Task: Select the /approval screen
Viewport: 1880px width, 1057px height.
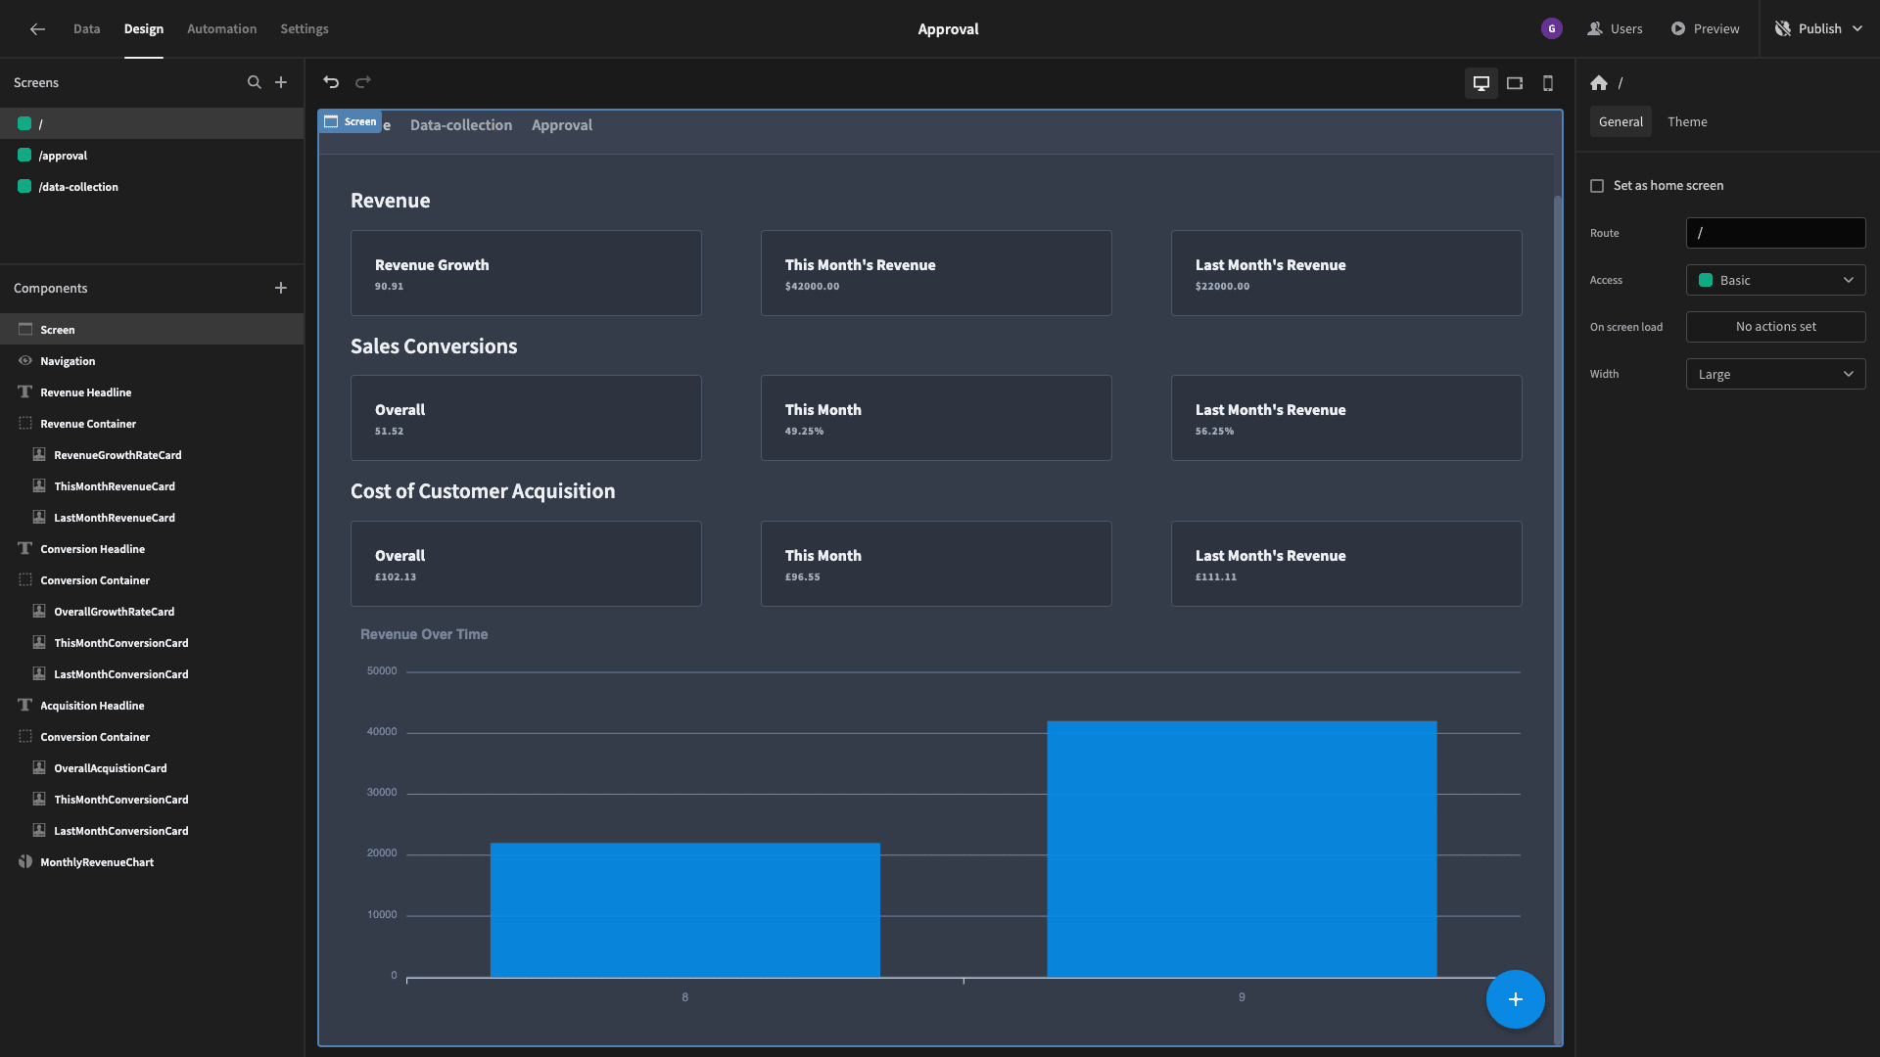Action: (152, 155)
